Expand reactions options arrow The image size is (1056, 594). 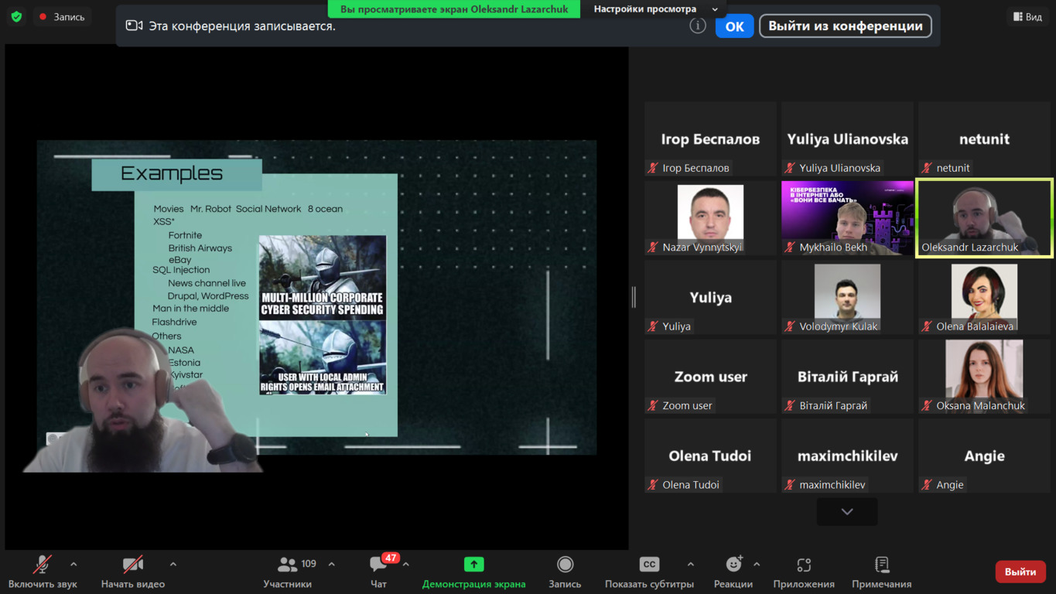(x=757, y=565)
